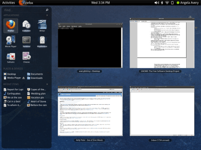
Task: Click the GNOME Free Software Desktop Project label
Action: (160, 71)
